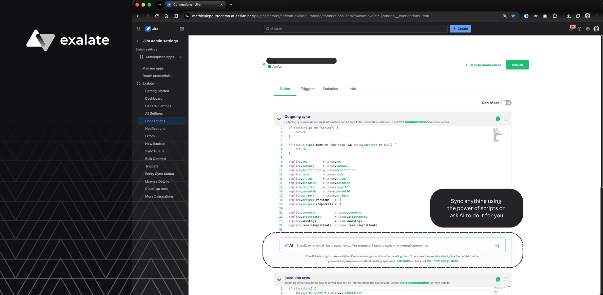Open the Marketplace apps settings dropdown
Image resolution: width=603 pixels, height=295 pixels.
pyautogui.click(x=161, y=57)
